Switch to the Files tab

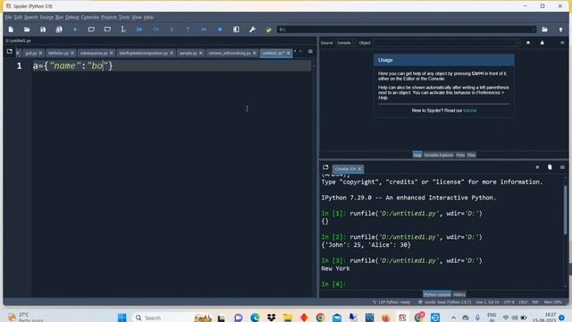471,155
